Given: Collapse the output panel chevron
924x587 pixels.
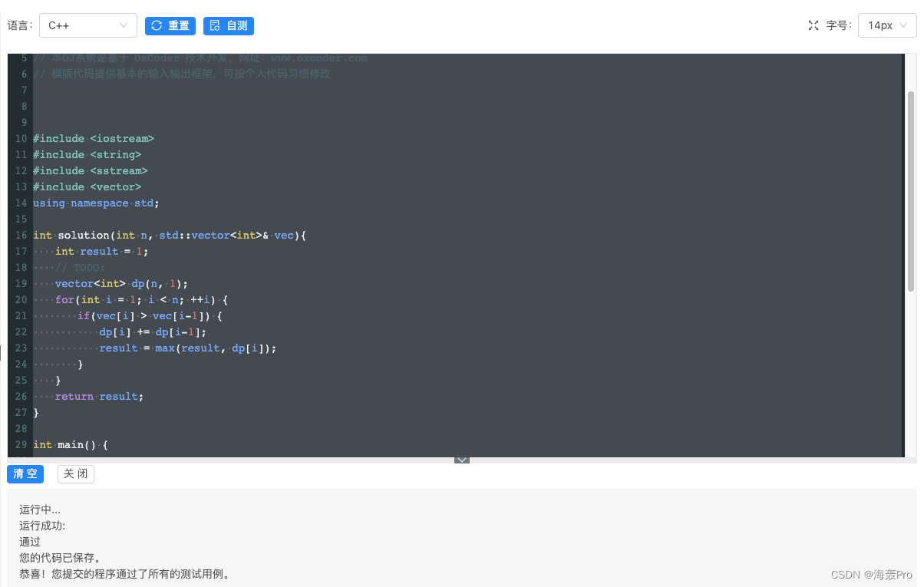Looking at the screenshot, I should [462, 460].
